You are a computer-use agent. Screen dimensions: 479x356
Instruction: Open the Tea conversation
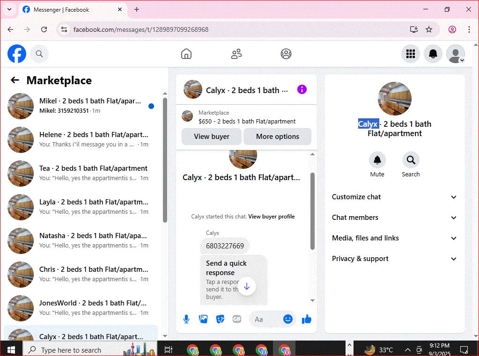coord(81,173)
